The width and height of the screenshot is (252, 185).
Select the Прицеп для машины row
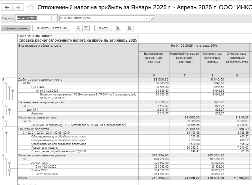(78, 148)
